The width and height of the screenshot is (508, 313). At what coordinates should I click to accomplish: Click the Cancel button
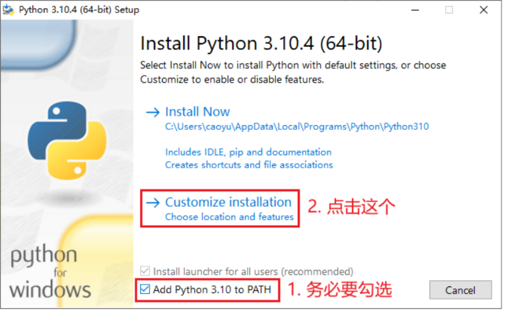pyautogui.click(x=461, y=290)
